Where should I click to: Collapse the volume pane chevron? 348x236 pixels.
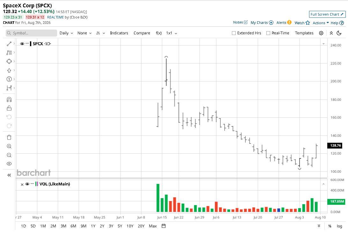click(323, 184)
